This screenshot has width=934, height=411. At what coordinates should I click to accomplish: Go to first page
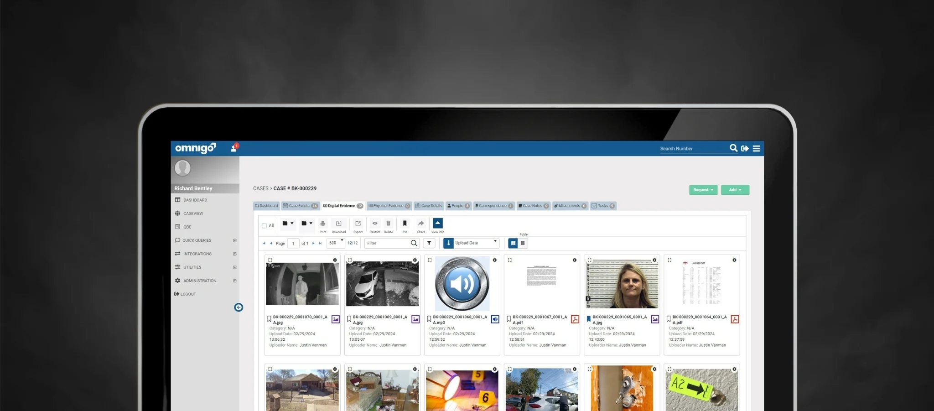[x=264, y=244]
